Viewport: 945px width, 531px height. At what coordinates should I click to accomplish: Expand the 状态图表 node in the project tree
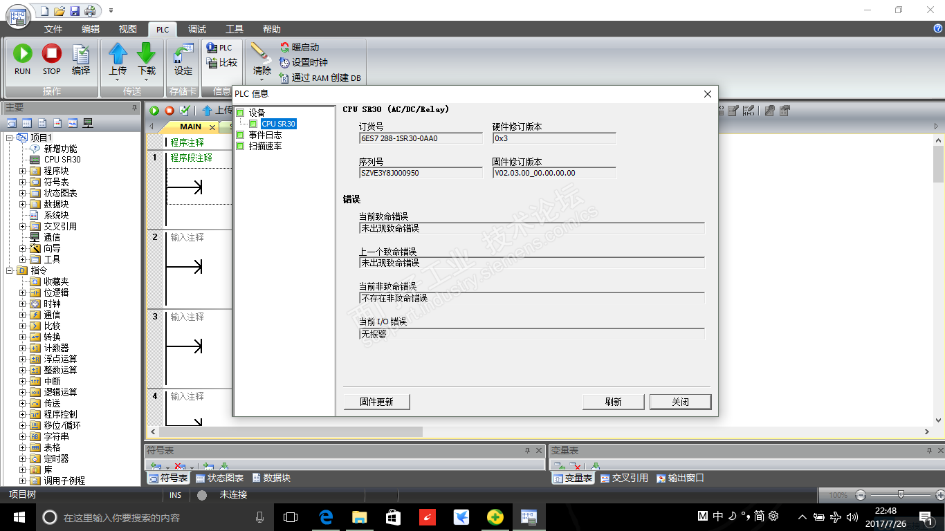tap(23, 193)
